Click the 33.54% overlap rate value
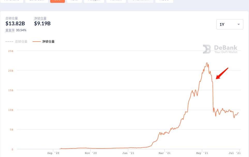This screenshot has width=249, height=157. [21, 30]
